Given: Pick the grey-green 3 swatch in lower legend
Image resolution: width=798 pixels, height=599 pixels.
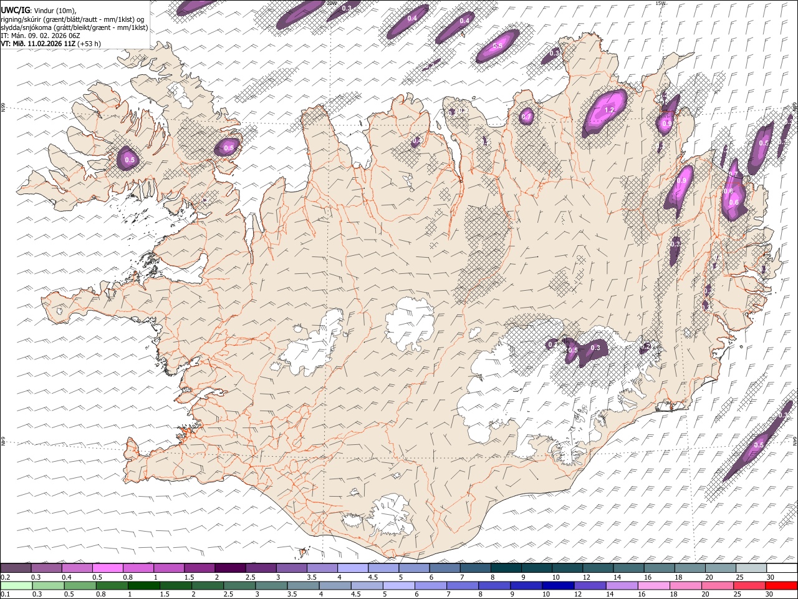Looking at the screenshot, I should click(x=271, y=585).
